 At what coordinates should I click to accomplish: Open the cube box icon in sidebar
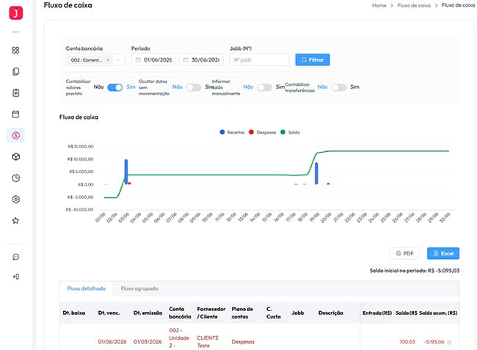coord(16,156)
